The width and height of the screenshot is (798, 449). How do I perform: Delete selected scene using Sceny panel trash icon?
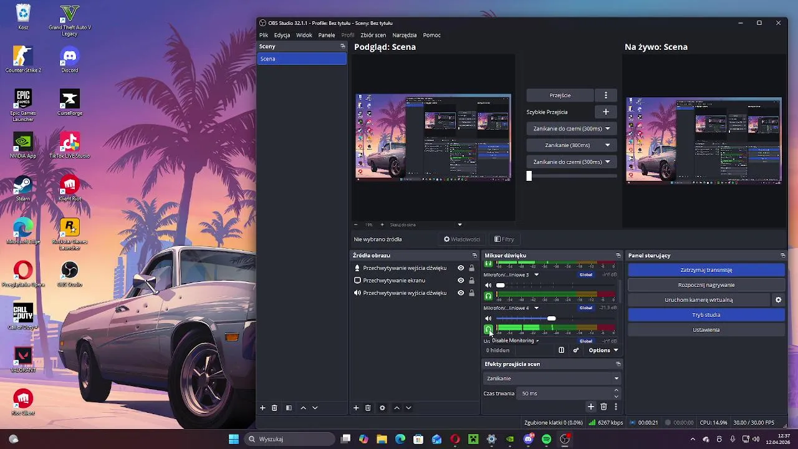point(274,408)
